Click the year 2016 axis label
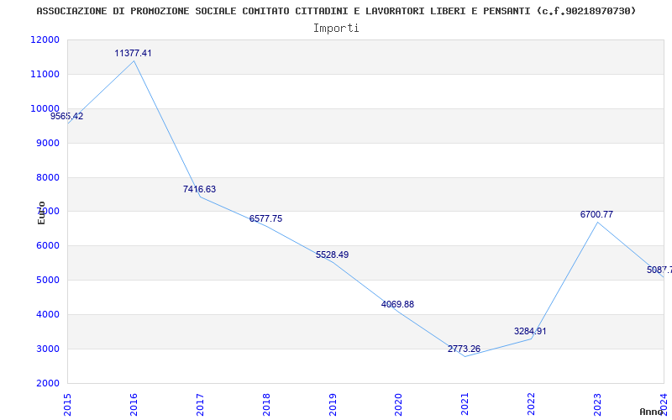Screen dimensions: 672x420 pyautogui.click(x=134, y=404)
